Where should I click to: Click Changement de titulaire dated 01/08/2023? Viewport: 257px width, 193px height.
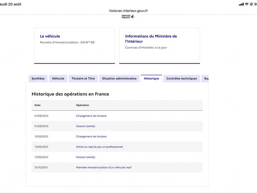coord(91,116)
